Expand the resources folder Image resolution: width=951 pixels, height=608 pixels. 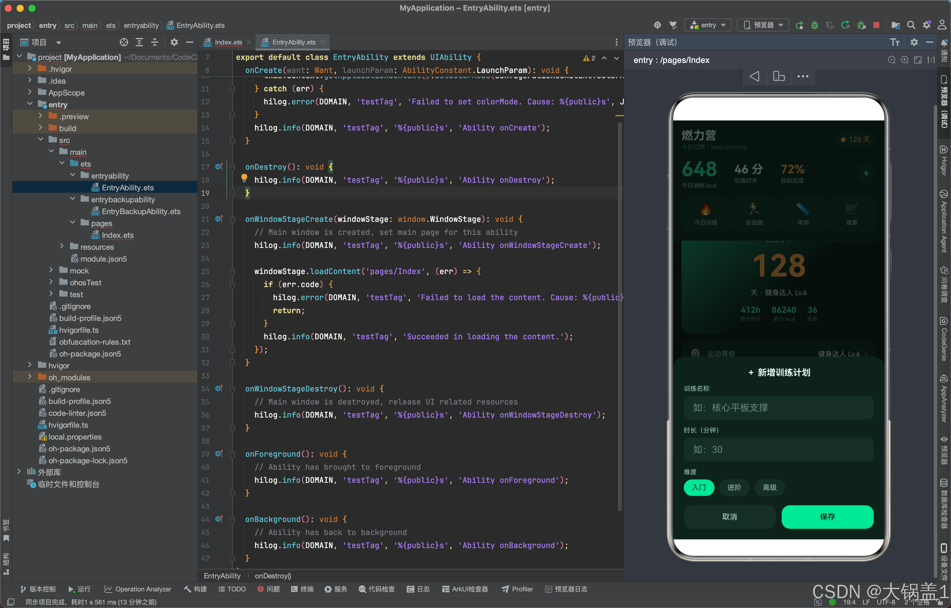[62, 246]
